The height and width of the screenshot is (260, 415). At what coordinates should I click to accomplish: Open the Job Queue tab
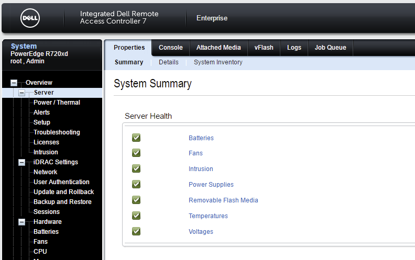330,48
